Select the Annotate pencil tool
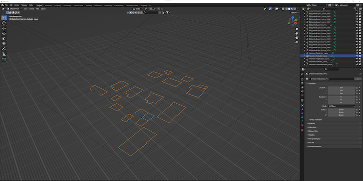The width and height of the screenshot is (363, 181). pyautogui.click(x=4, y=49)
